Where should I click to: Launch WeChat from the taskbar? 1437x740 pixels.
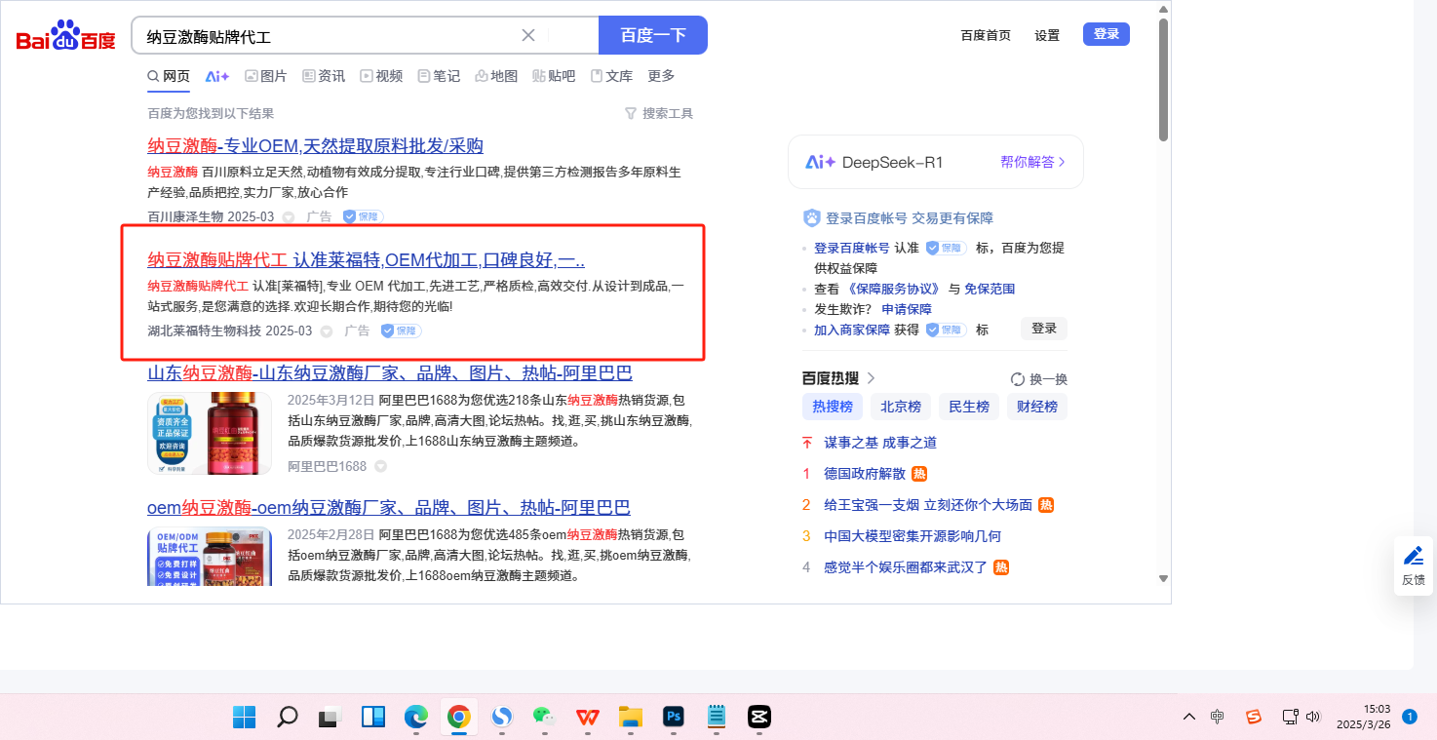tap(544, 718)
